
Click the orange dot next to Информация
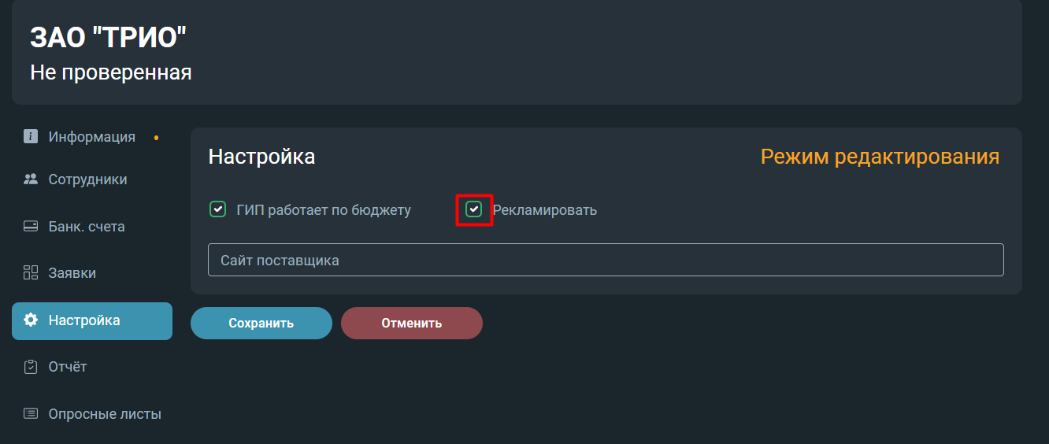click(x=156, y=138)
